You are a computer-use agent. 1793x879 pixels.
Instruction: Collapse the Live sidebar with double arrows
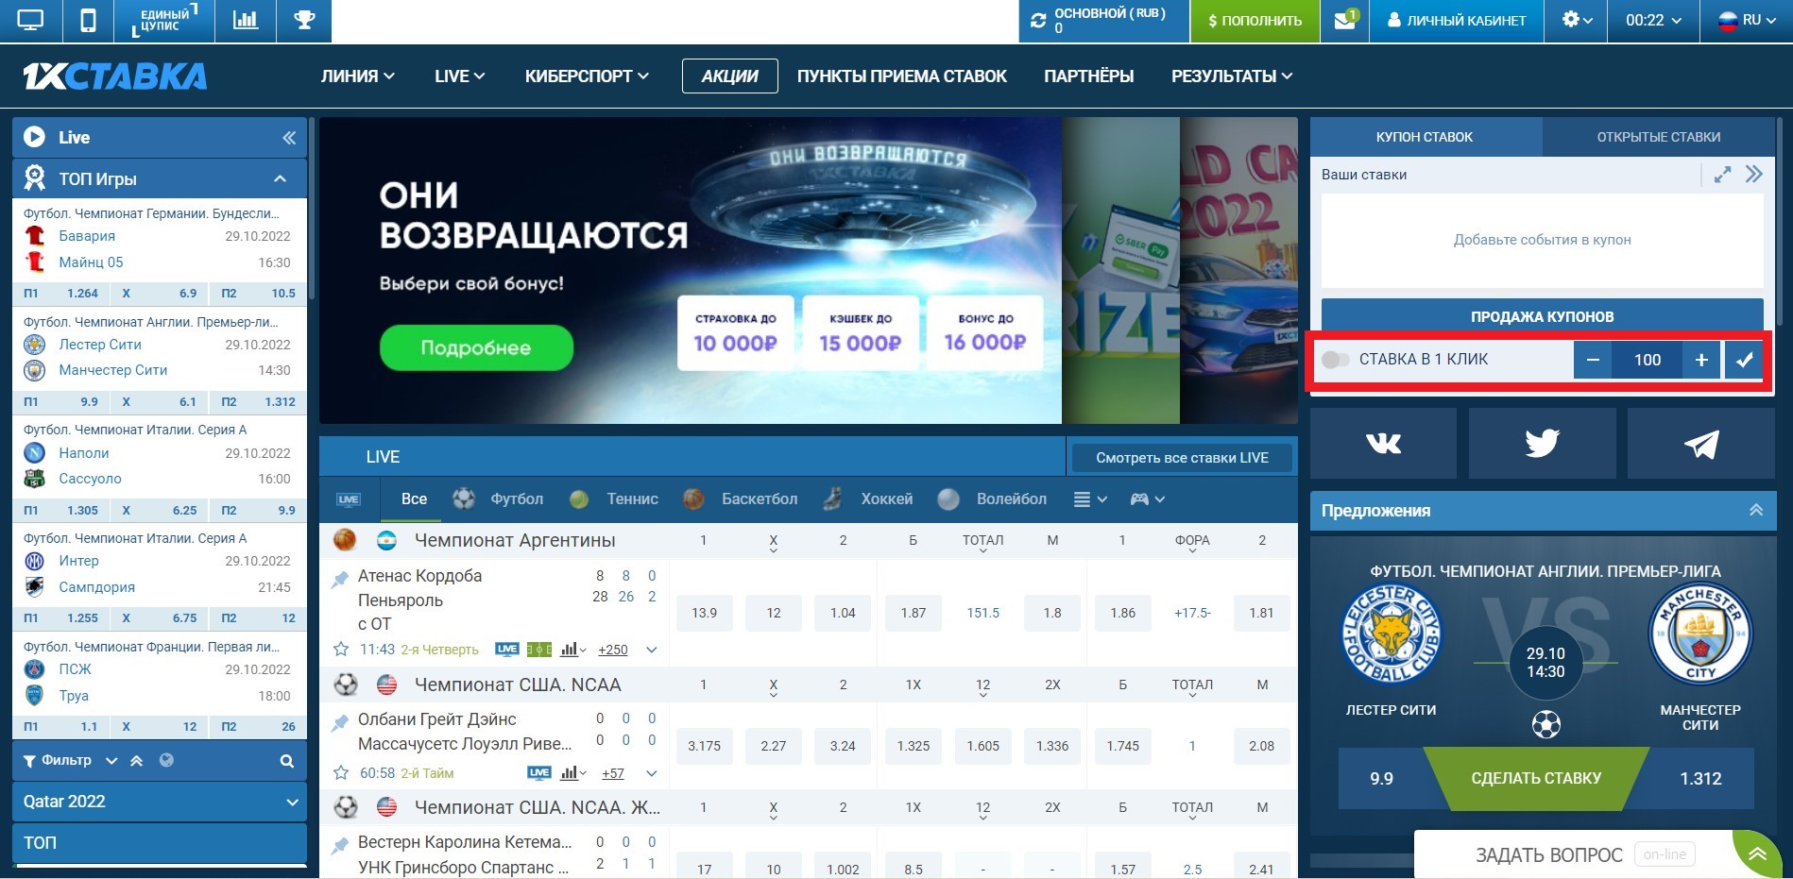289,138
